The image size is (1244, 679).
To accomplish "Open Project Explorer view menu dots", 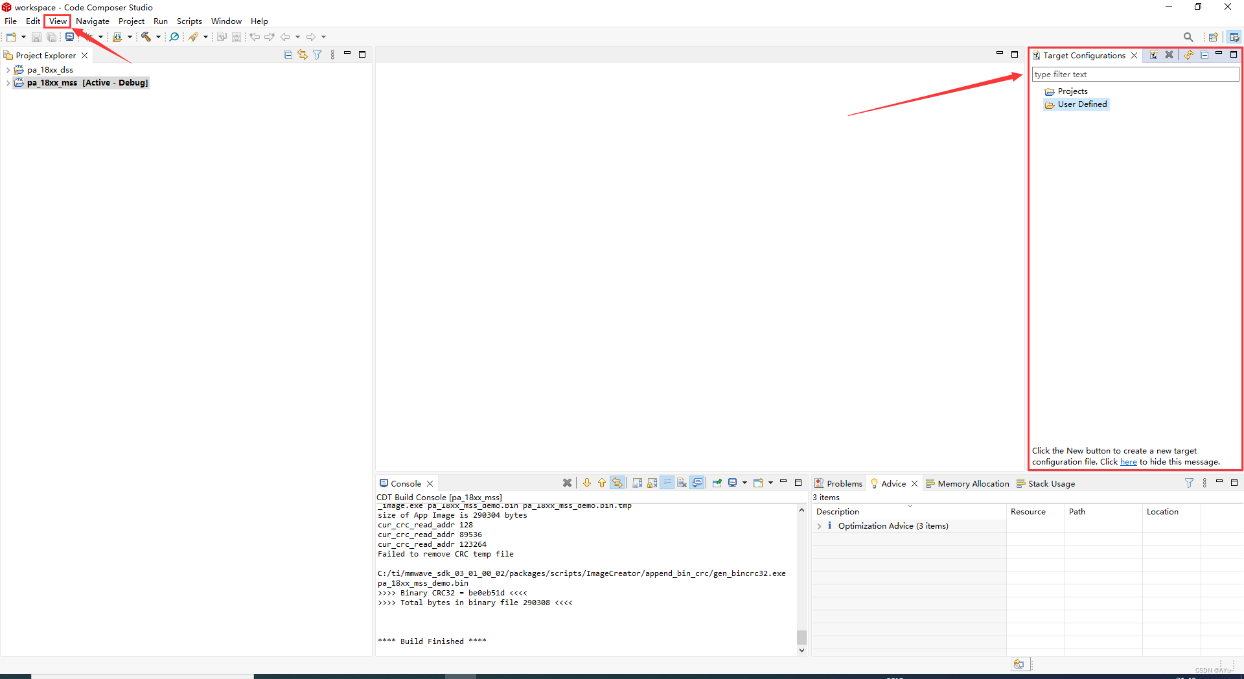I will point(332,55).
